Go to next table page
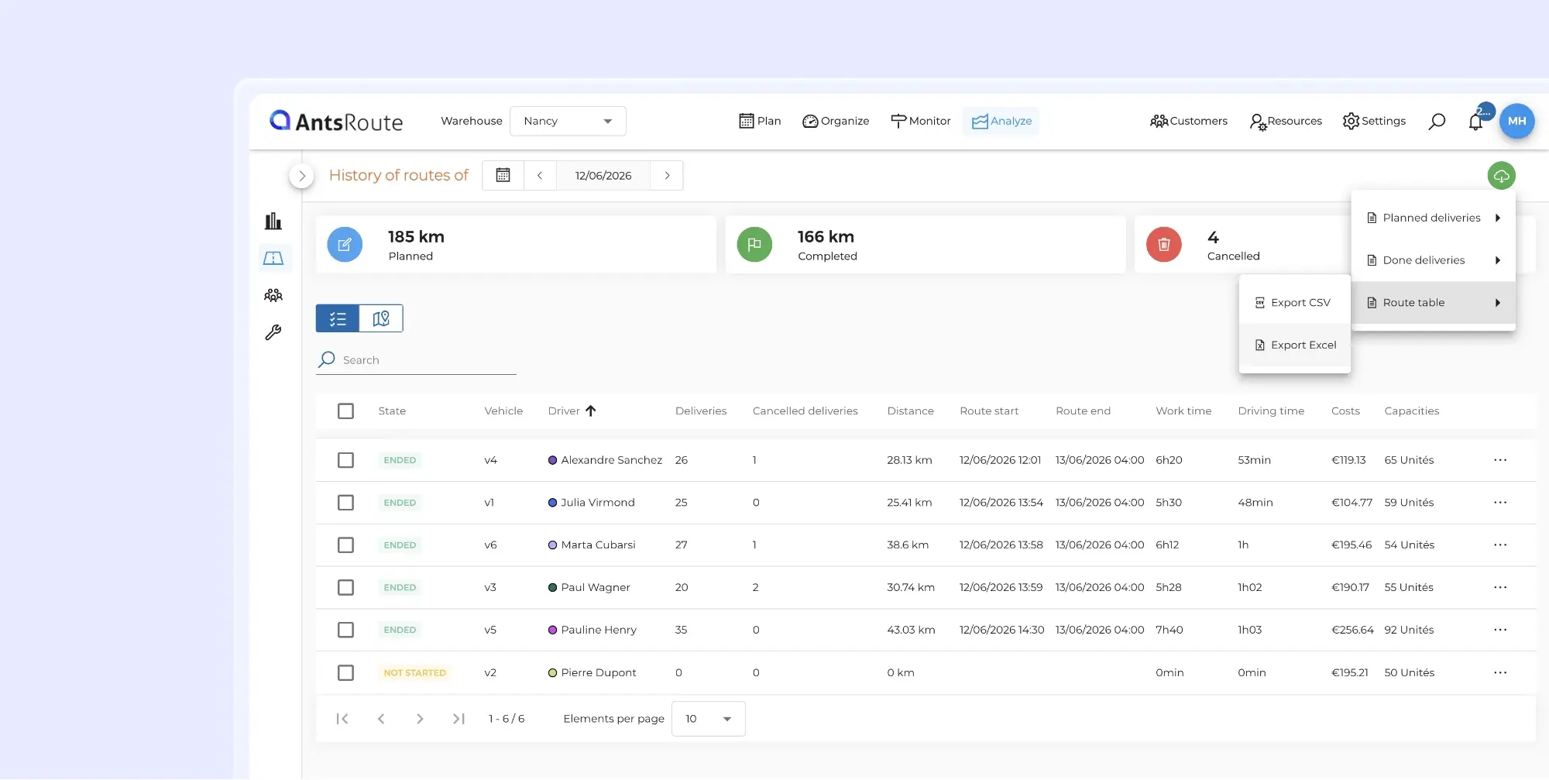Screen dimensions: 1549x780 click(x=420, y=719)
